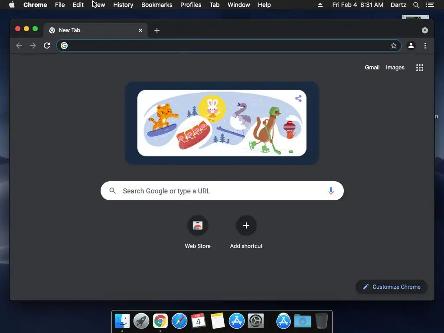Viewport: 444px width, 333px height.
Task: Click the browser back arrow
Action: click(19, 46)
